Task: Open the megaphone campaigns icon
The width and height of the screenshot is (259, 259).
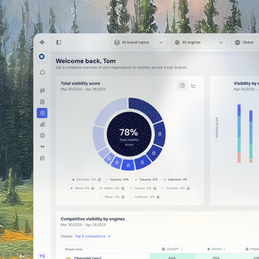Action: tap(42, 90)
